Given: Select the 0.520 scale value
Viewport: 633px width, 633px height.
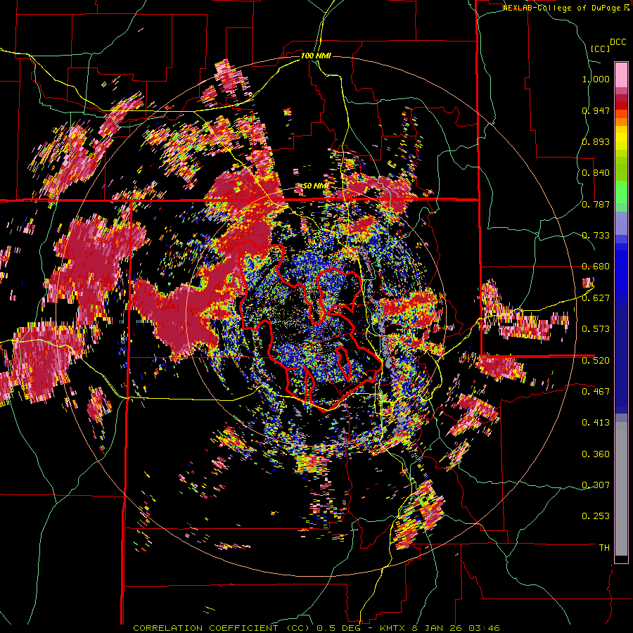Looking at the screenshot, I should 596,361.
